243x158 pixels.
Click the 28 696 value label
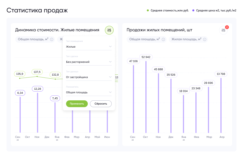coord(208,83)
